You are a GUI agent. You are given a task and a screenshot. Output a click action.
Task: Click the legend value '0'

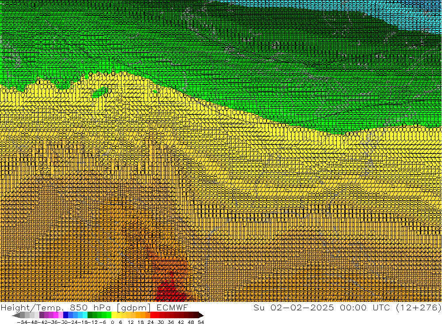pos(112,322)
